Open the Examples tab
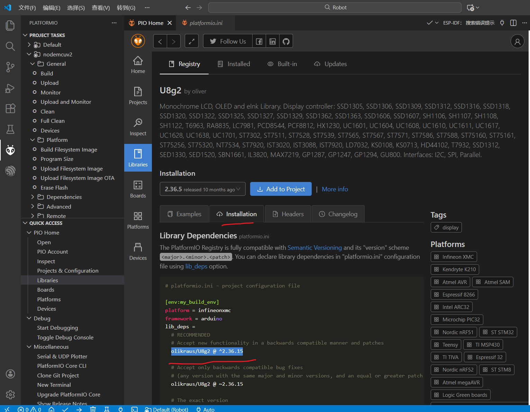 [x=184, y=214]
